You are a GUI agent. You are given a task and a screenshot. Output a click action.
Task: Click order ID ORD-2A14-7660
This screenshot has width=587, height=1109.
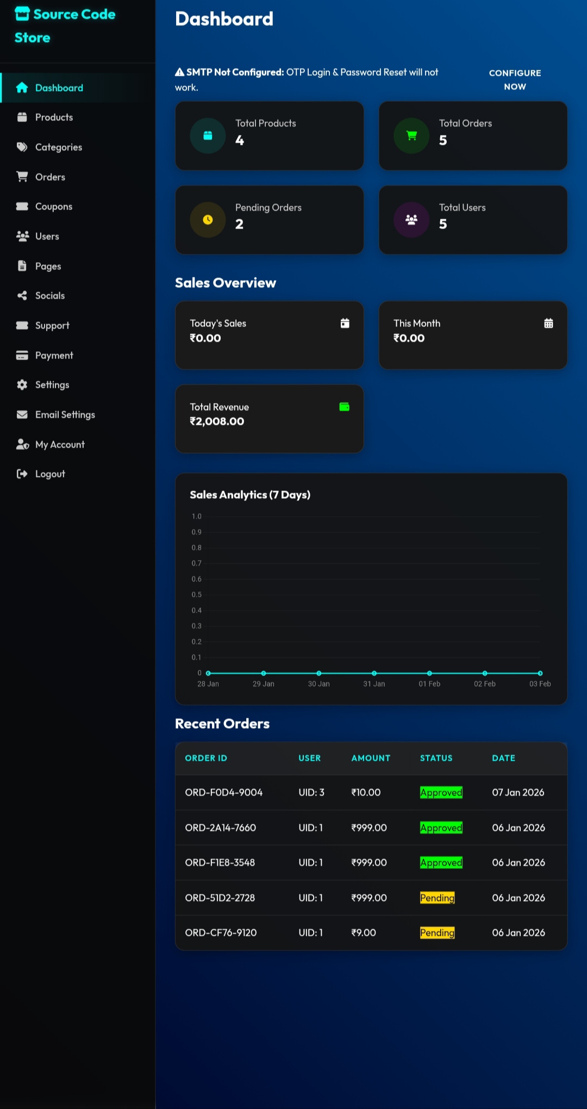coord(220,827)
